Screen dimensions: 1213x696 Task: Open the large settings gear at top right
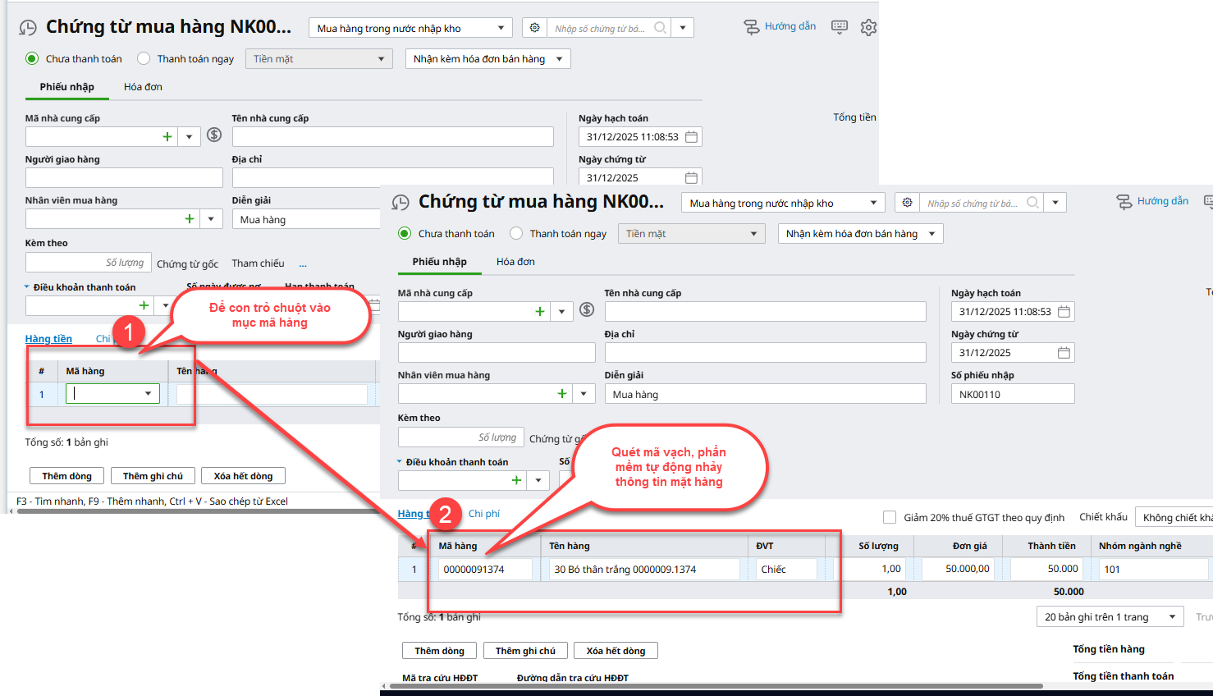point(868,28)
